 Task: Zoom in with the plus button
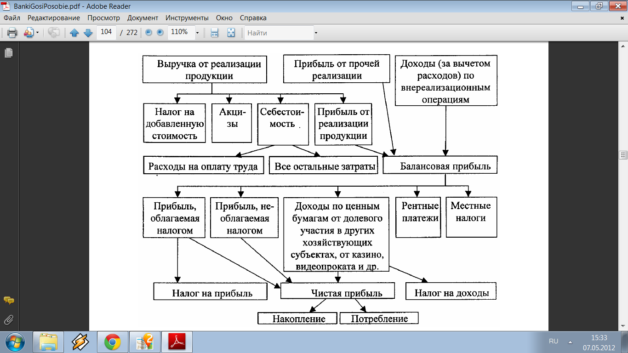point(160,33)
